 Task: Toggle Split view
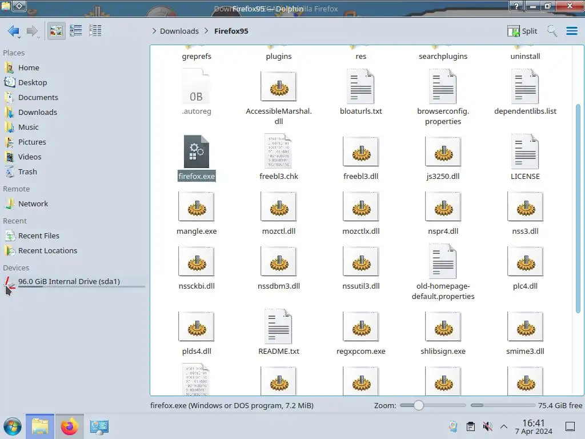(522, 31)
